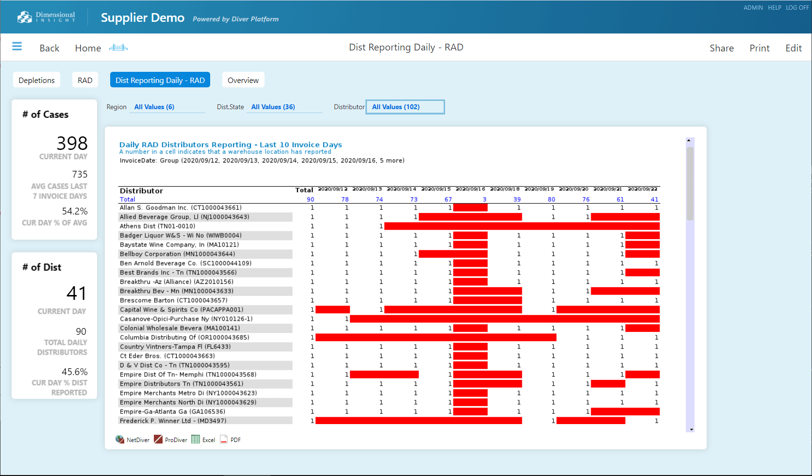This screenshot has width=812, height=476.
Task: Click the Edit button
Action: coord(794,48)
